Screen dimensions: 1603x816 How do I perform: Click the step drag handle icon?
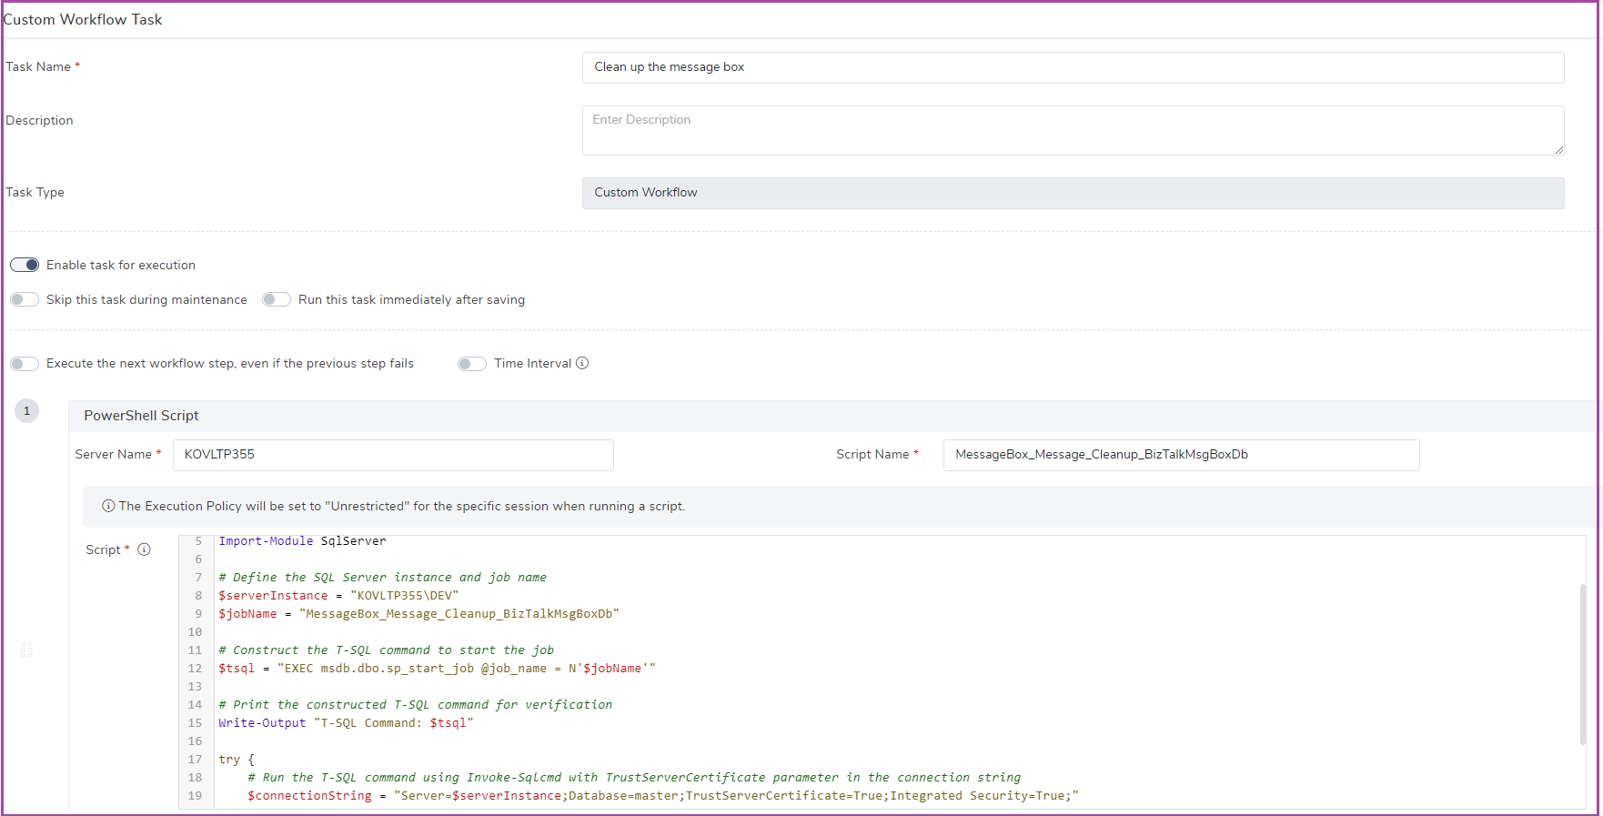point(26,650)
